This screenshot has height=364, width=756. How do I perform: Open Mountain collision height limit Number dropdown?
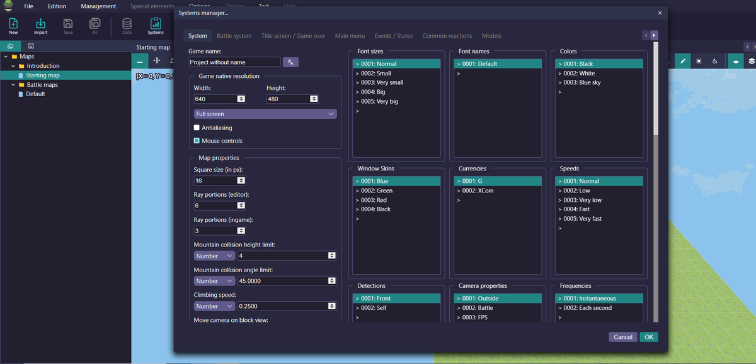(x=214, y=256)
